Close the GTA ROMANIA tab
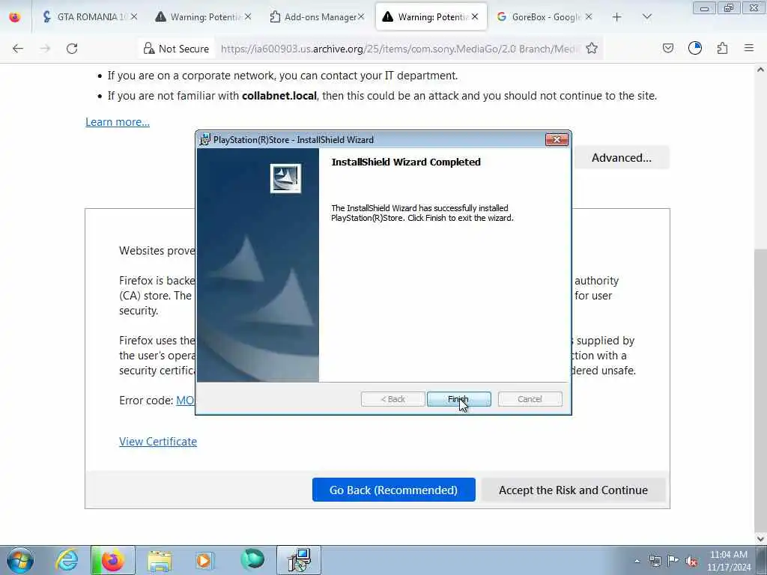The height and width of the screenshot is (575, 767). point(133,17)
